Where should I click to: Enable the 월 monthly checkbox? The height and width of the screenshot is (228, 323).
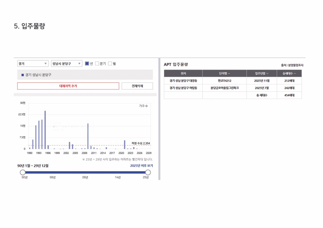110,64
